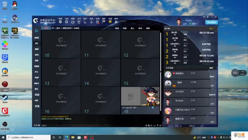Click the 搜索 button above room grid

pyautogui.click(x=148, y=28)
